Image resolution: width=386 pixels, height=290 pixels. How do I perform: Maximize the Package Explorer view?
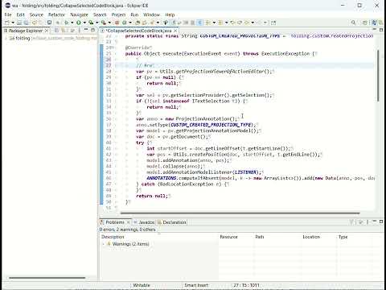point(92,30)
